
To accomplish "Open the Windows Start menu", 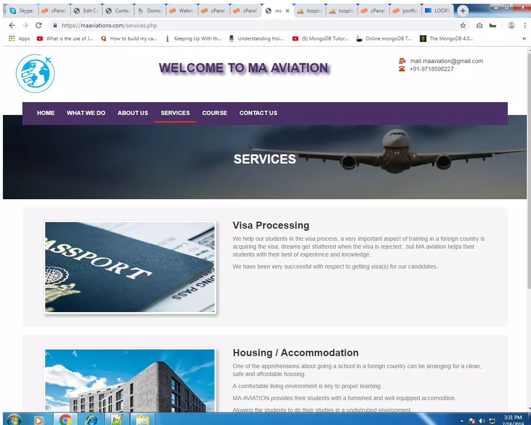I will 14,420.
